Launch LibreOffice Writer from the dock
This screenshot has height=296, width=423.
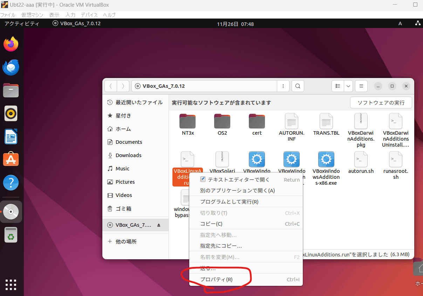pyautogui.click(x=11, y=136)
